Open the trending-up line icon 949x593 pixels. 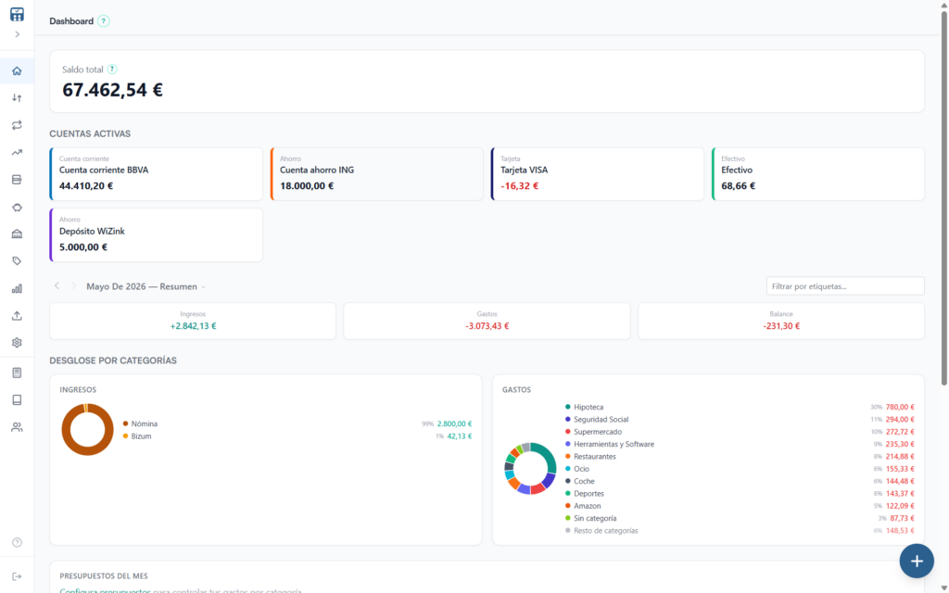coord(17,153)
